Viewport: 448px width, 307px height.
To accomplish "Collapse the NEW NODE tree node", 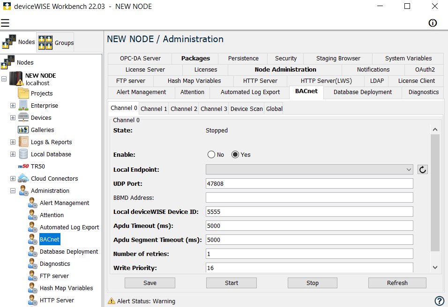I will 4,79.
